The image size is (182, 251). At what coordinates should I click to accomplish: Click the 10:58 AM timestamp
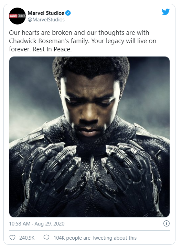20,224
